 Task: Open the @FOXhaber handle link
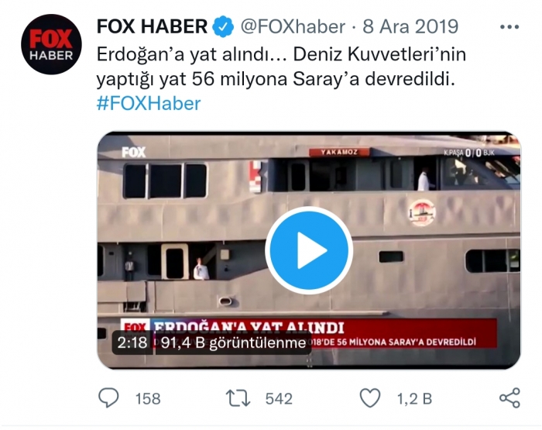(x=293, y=26)
